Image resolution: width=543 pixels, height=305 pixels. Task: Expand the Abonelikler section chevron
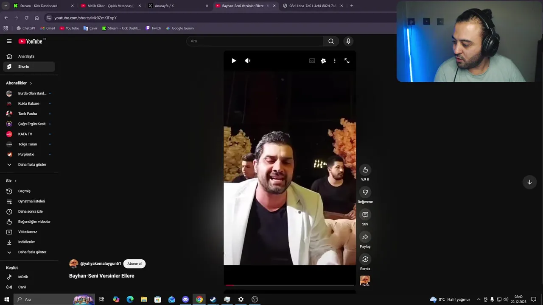(x=31, y=83)
